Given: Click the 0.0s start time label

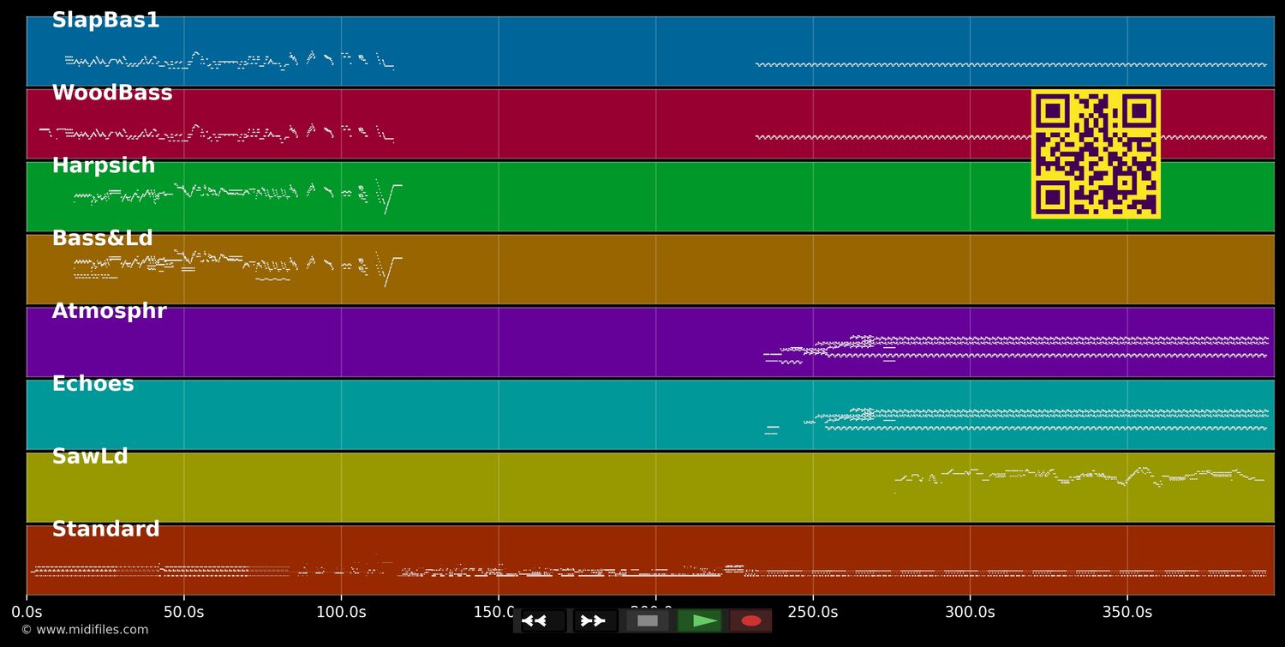Looking at the screenshot, I should coord(27,612).
